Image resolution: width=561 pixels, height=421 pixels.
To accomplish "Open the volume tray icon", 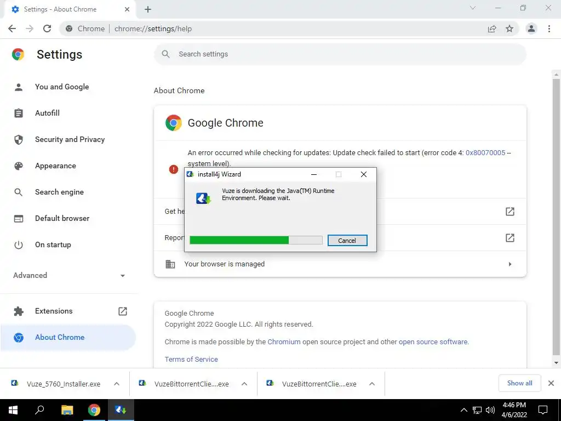I will 490,410.
